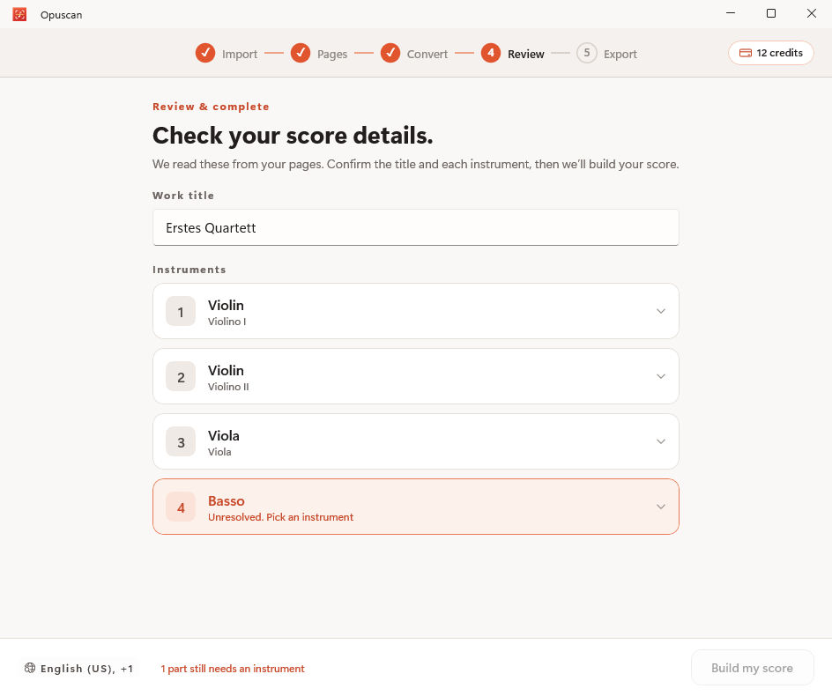This screenshot has width=832, height=696.
Task: Expand the Violino II instrument chevron
Action: point(661,377)
